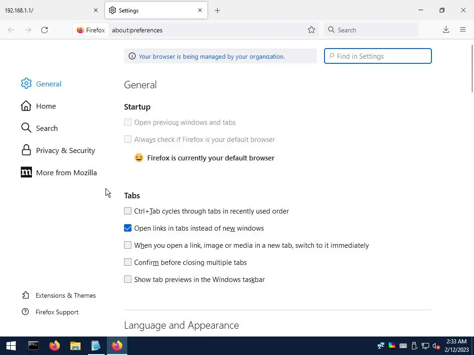The height and width of the screenshot is (355, 474).
Task: Click the 'Language and Appearance' heading
Action: (181, 325)
